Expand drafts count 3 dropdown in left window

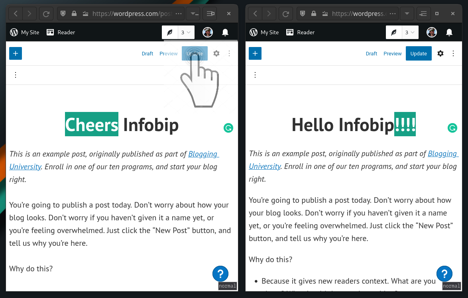(186, 32)
